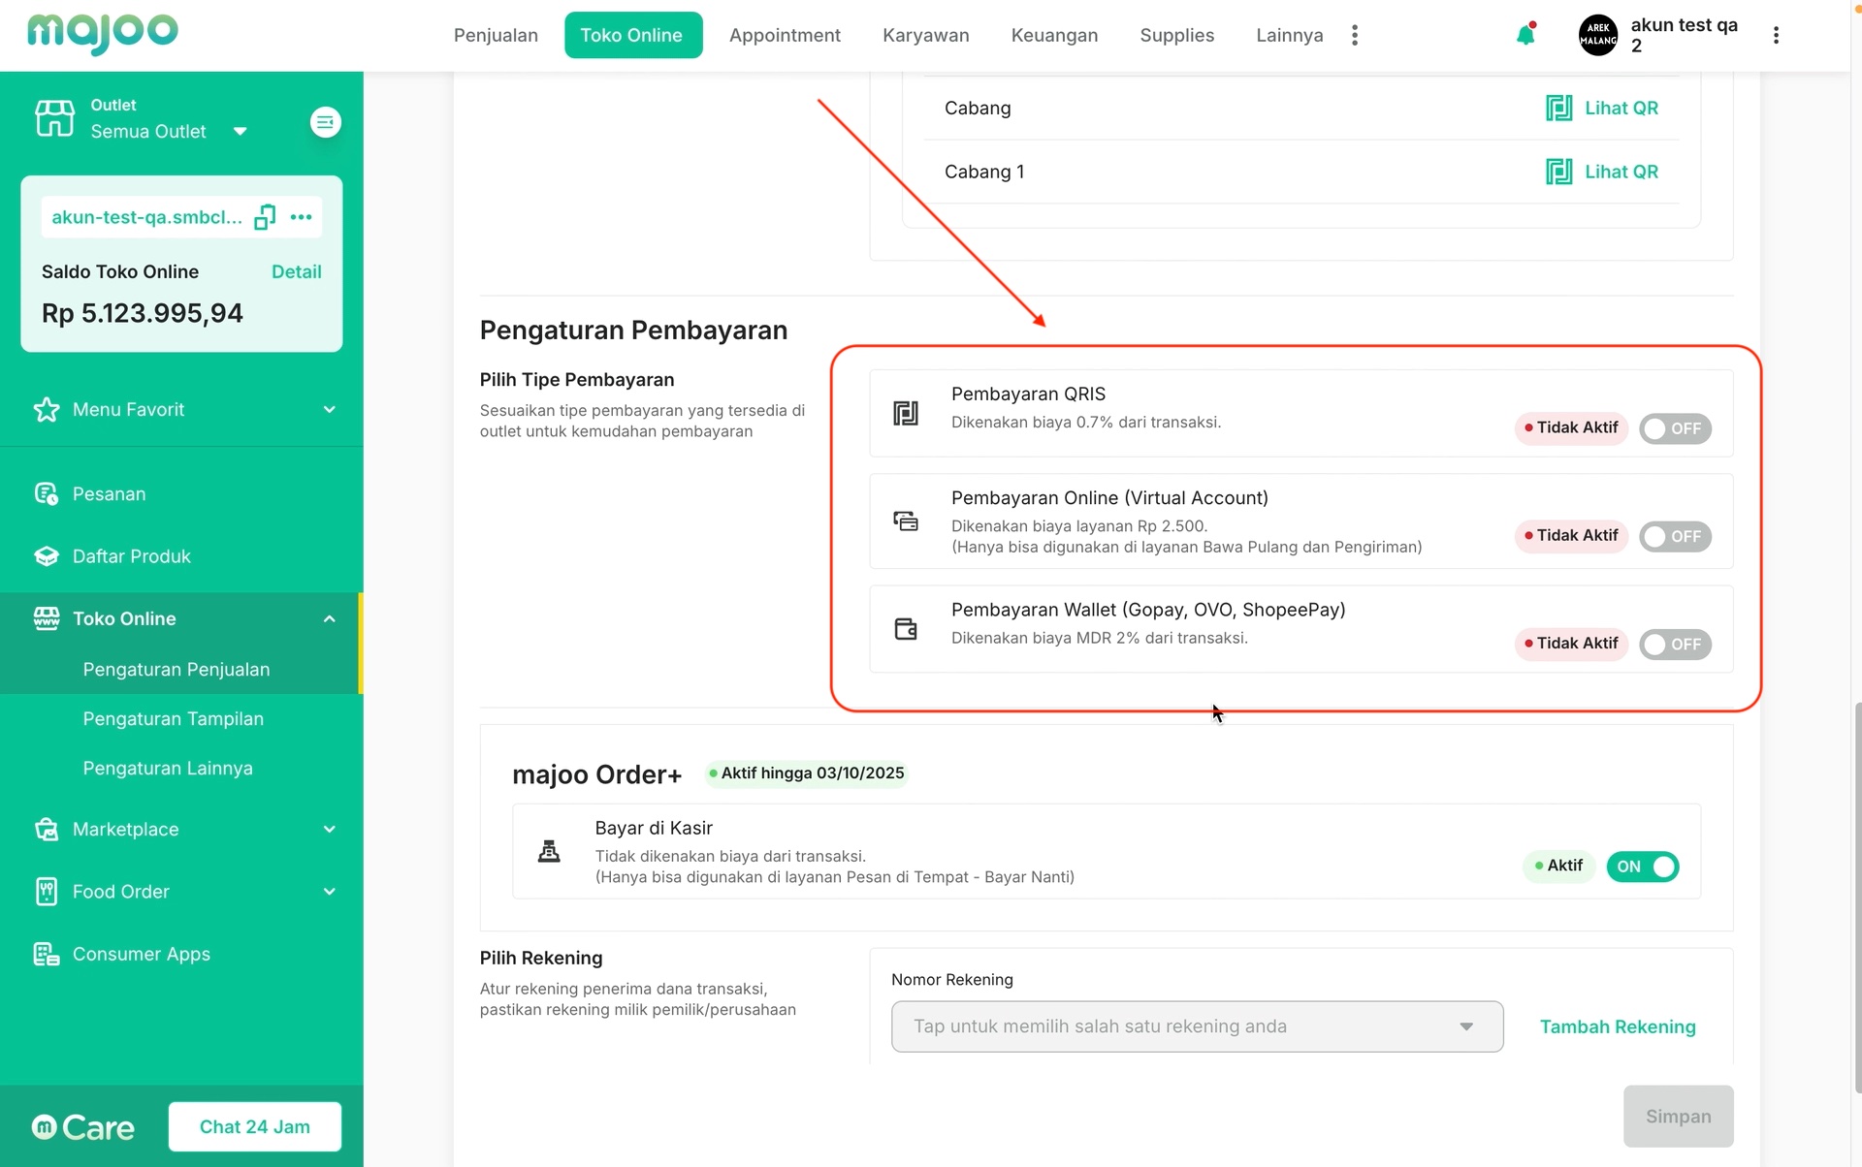Click Detail next to Saldo Toko Online
This screenshot has width=1862, height=1167.
pos(296,271)
